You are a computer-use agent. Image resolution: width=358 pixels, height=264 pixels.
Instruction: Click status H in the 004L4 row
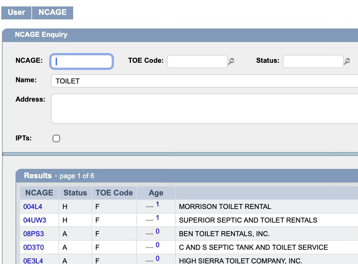(65, 207)
